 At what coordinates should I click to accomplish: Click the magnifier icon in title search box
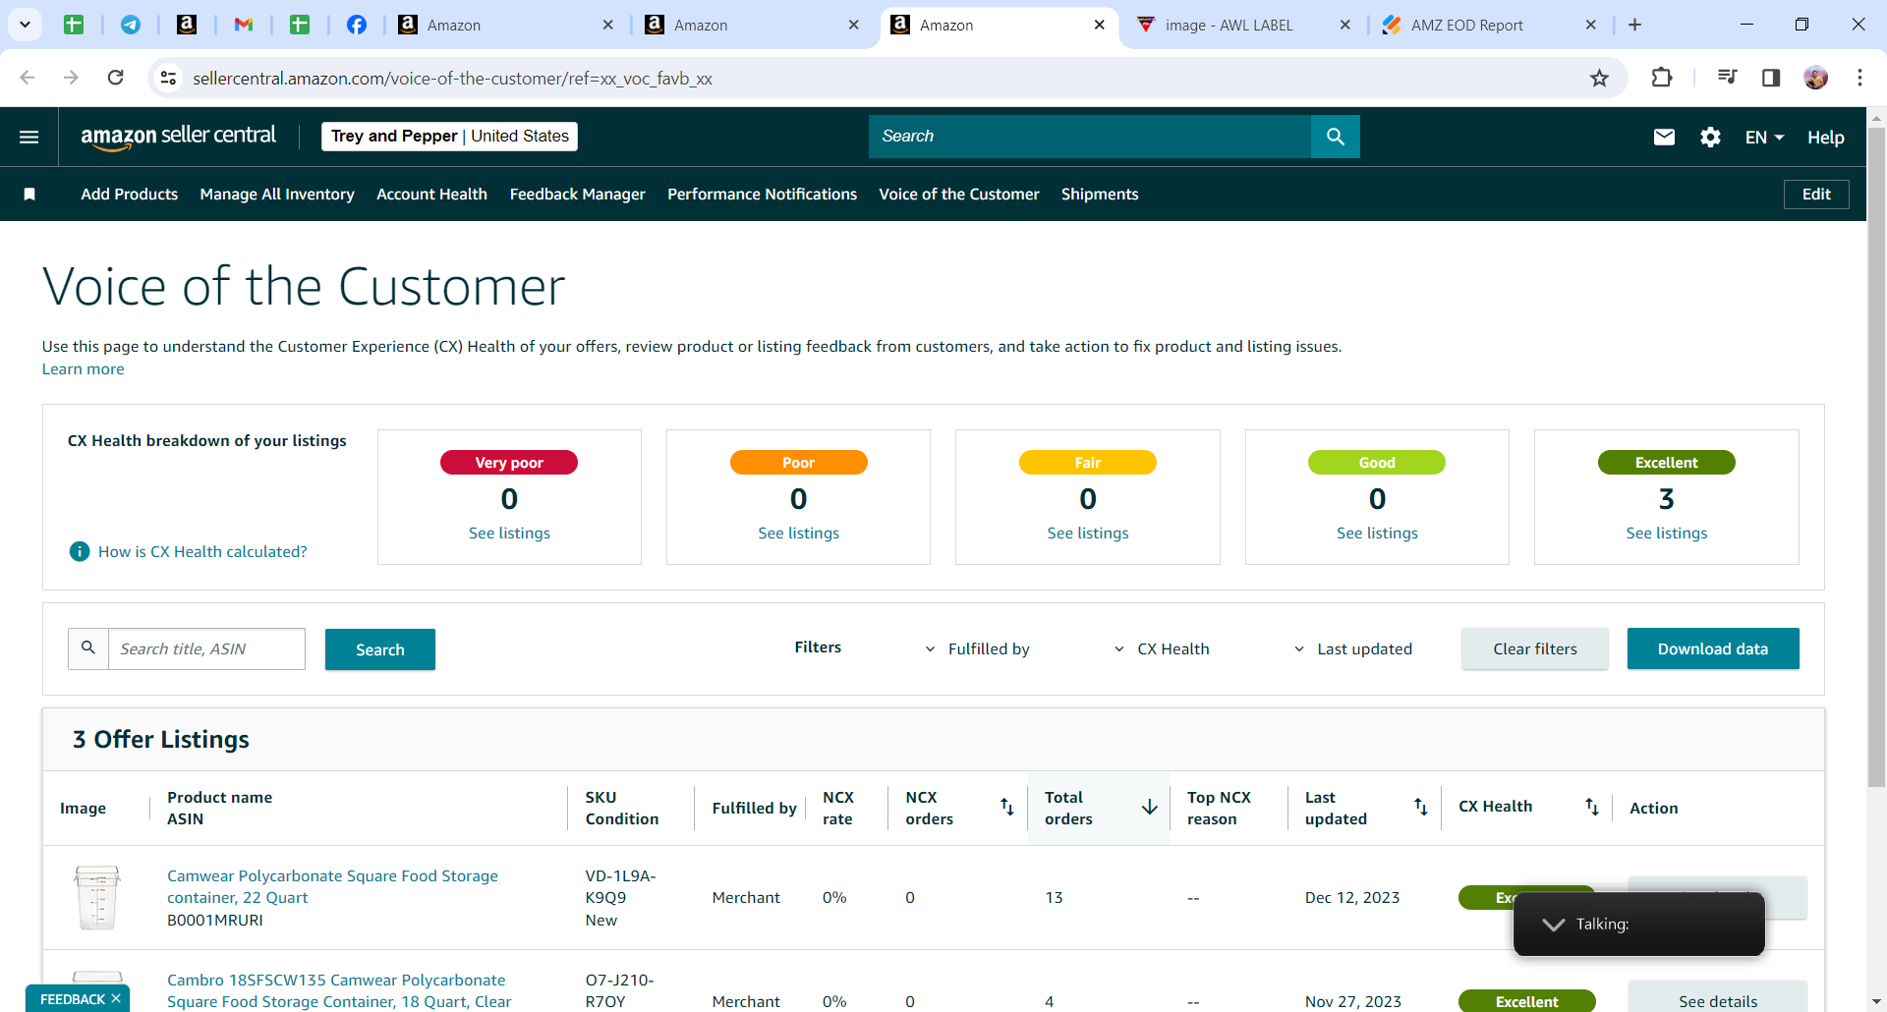point(88,648)
